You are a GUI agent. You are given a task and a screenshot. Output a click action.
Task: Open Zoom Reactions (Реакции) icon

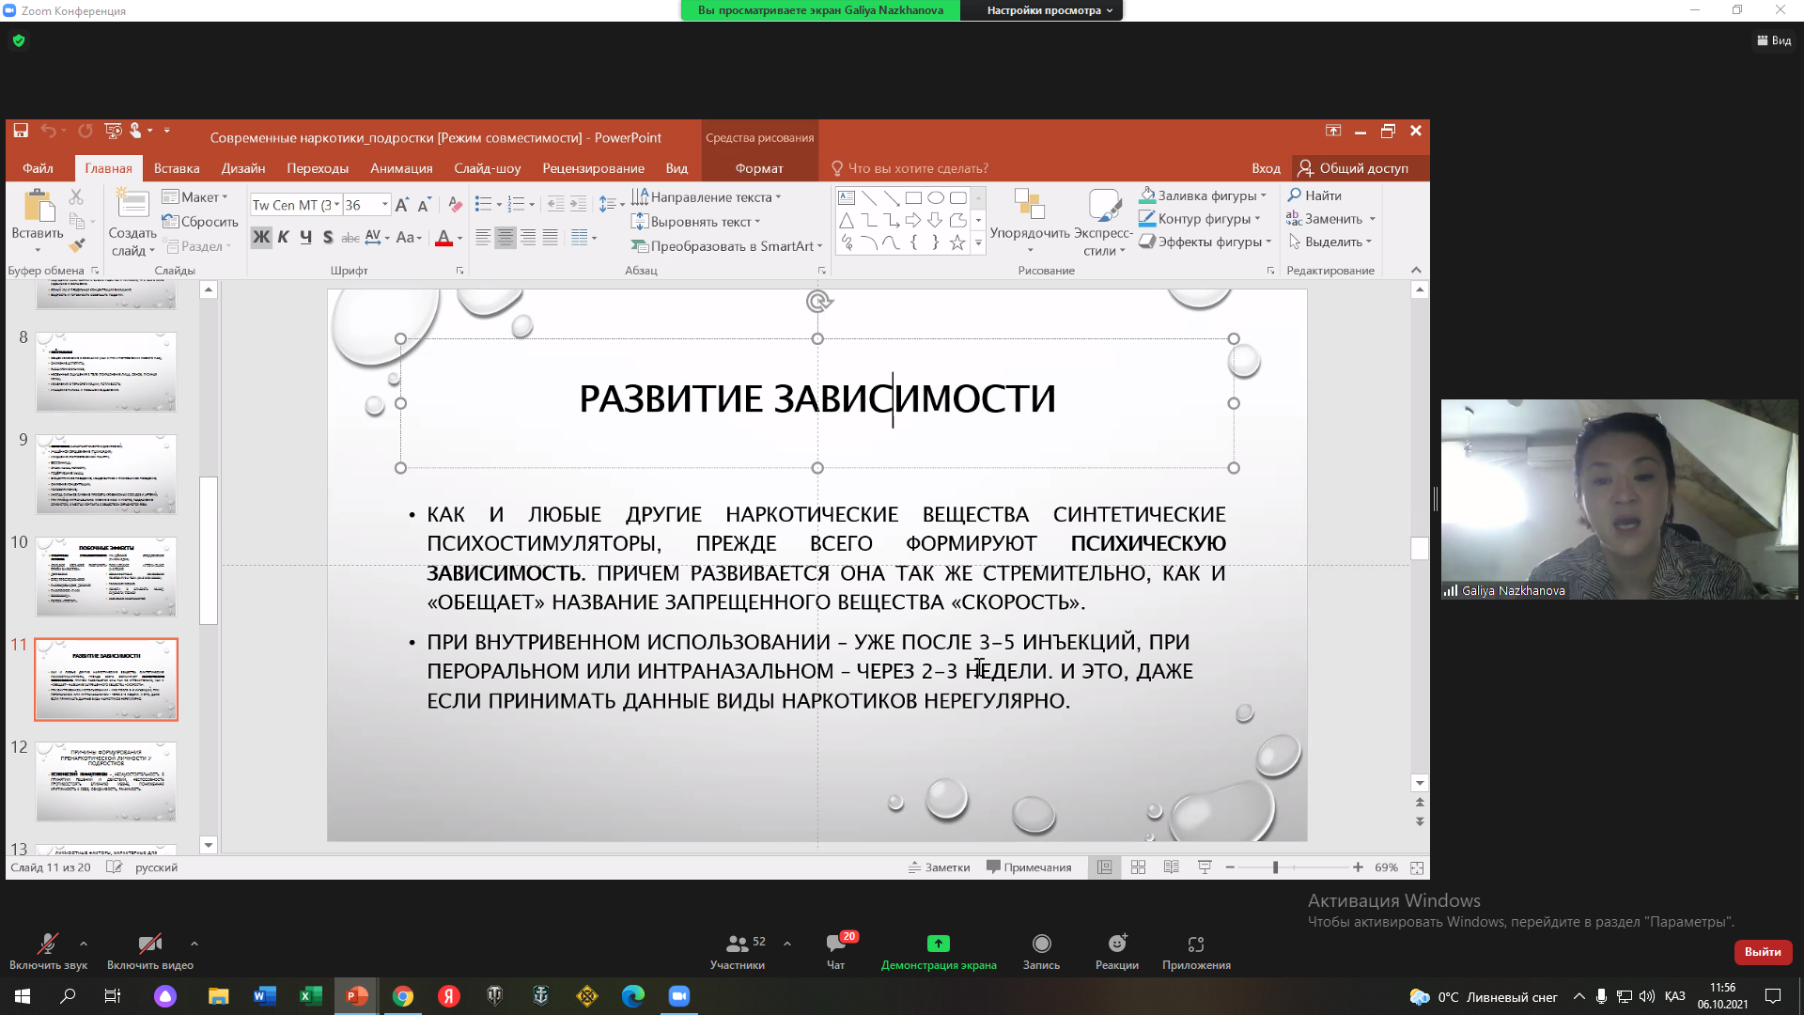point(1116,944)
